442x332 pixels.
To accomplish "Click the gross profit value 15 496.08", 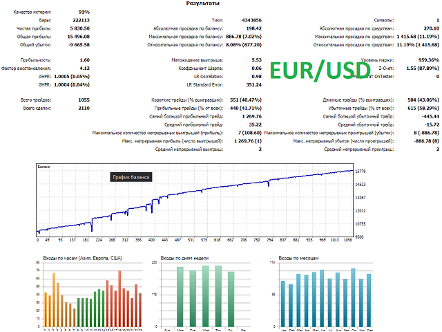I will (x=79, y=37).
